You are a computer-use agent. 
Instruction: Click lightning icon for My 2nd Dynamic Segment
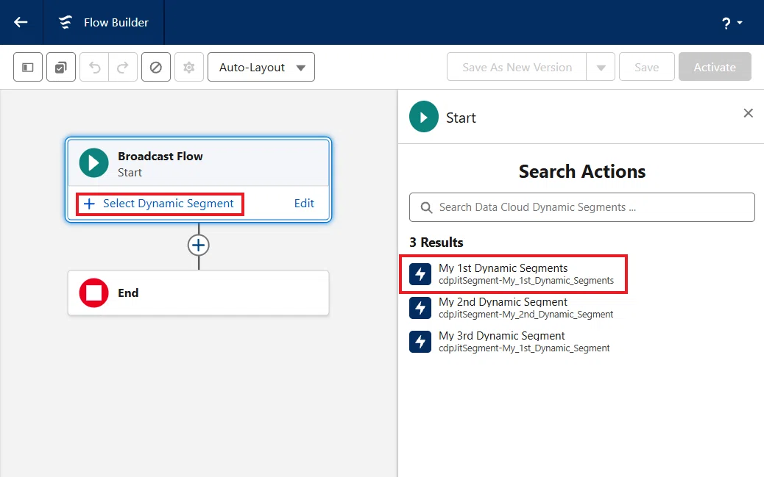(x=420, y=308)
